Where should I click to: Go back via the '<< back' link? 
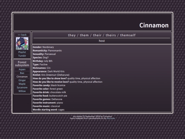(22, 35)
